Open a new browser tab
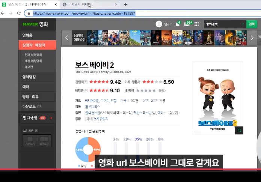Image resolution: width=261 pixels, height=182 pixels. pyautogui.click(x=126, y=5)
